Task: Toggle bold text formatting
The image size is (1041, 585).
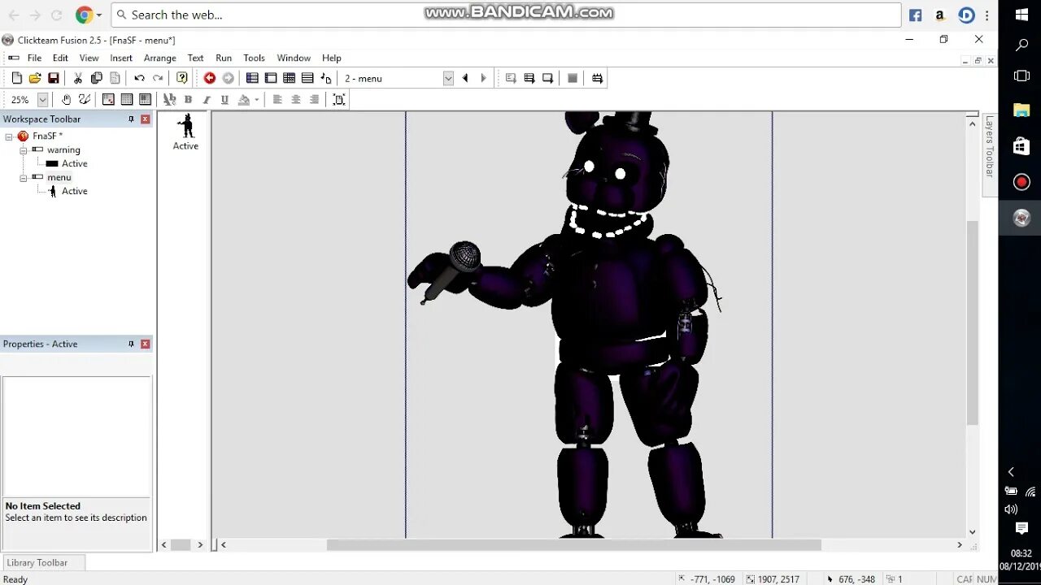Action: (188, 99)
